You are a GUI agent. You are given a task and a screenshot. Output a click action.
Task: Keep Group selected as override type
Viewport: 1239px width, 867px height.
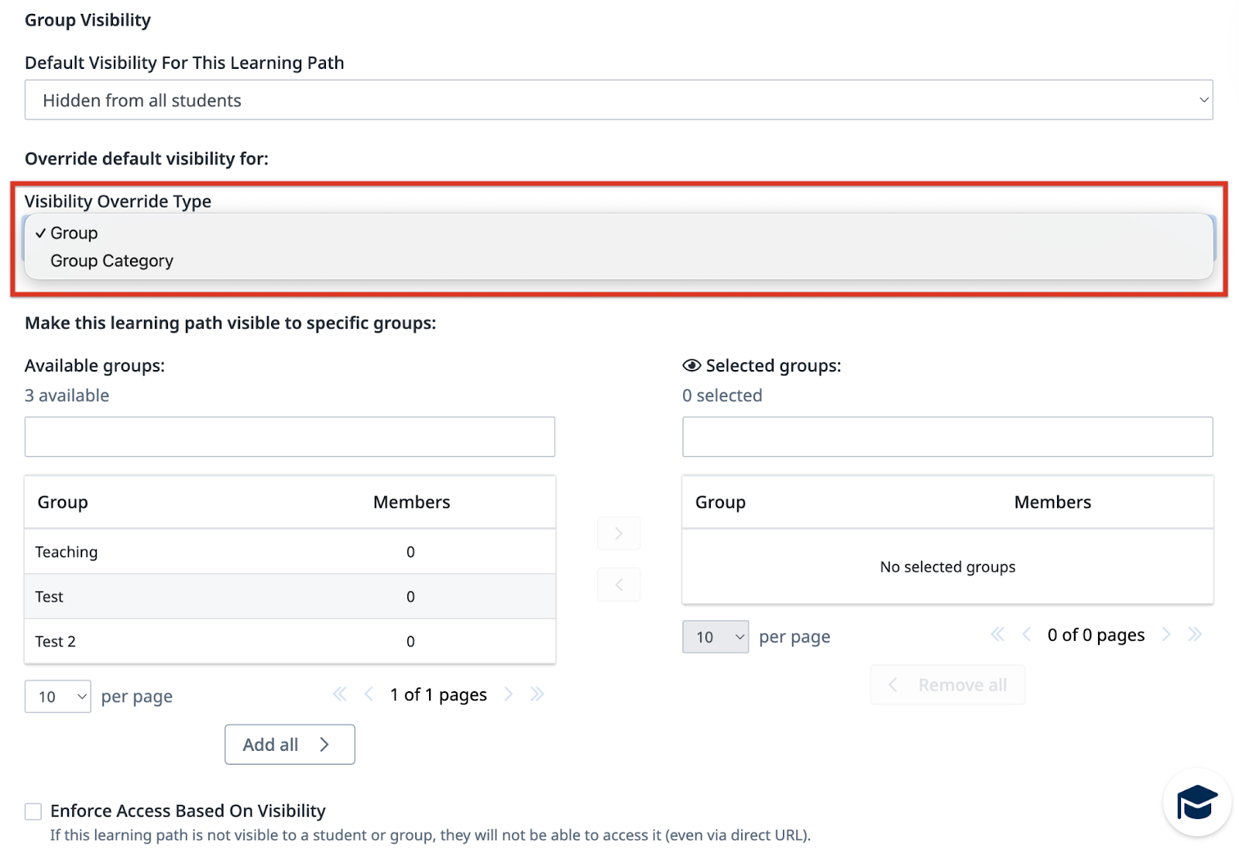(74, 232)
